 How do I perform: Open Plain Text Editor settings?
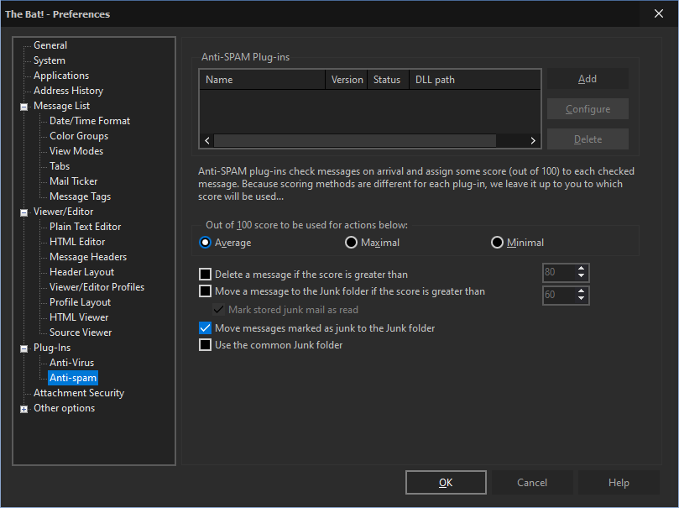[x=85, y=227]
